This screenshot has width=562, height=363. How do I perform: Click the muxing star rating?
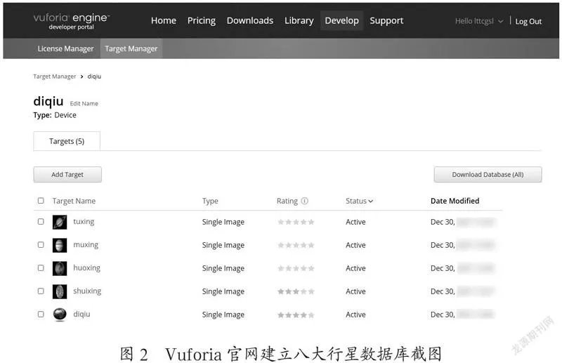tap(296, 246)
